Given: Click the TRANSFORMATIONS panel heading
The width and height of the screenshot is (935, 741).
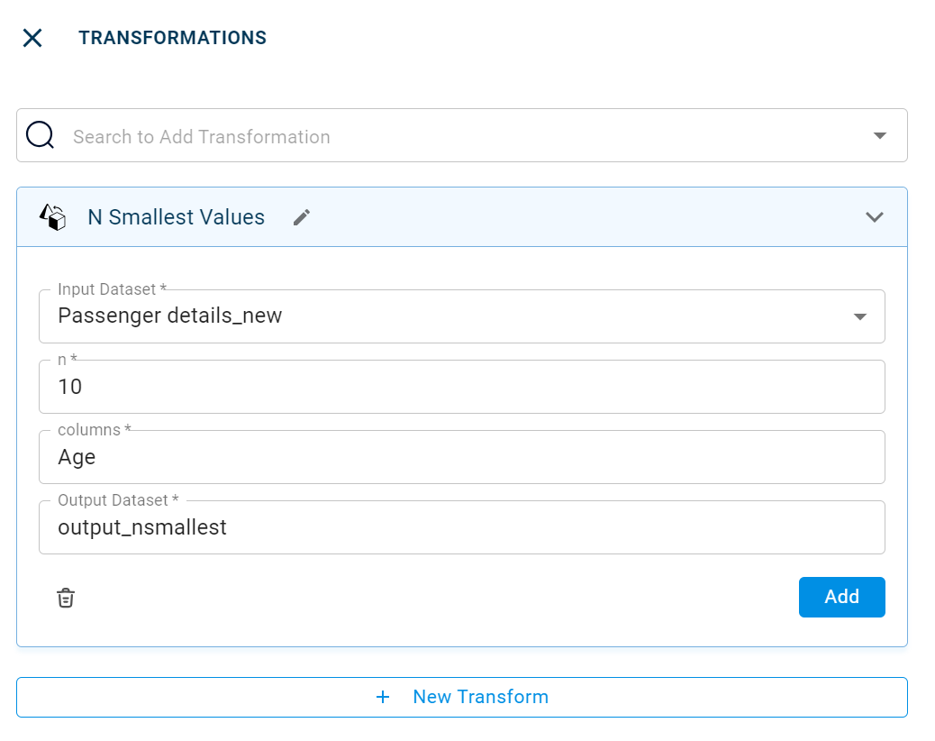Looking at the screenshot, I should 172,38.
